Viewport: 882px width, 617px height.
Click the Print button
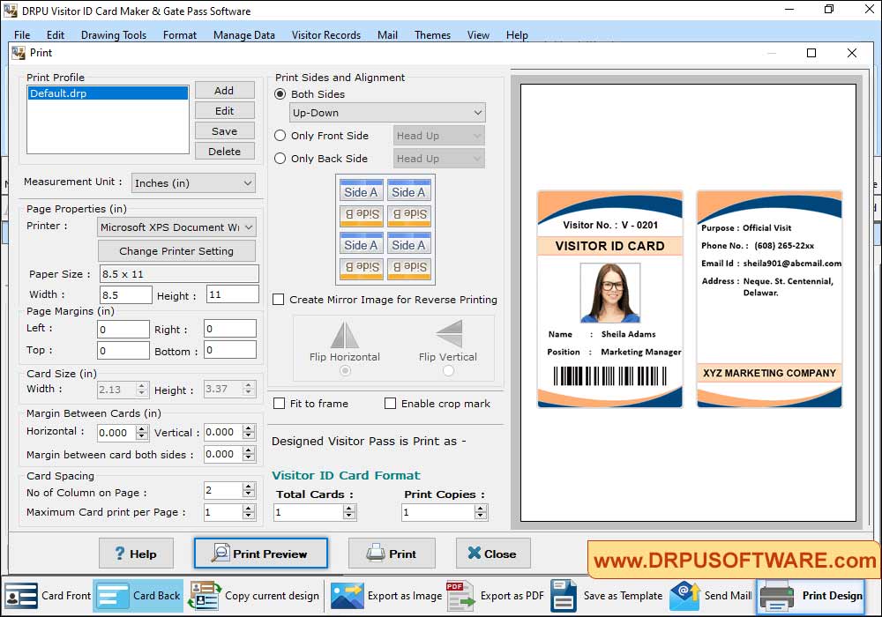tap(392, 554)
